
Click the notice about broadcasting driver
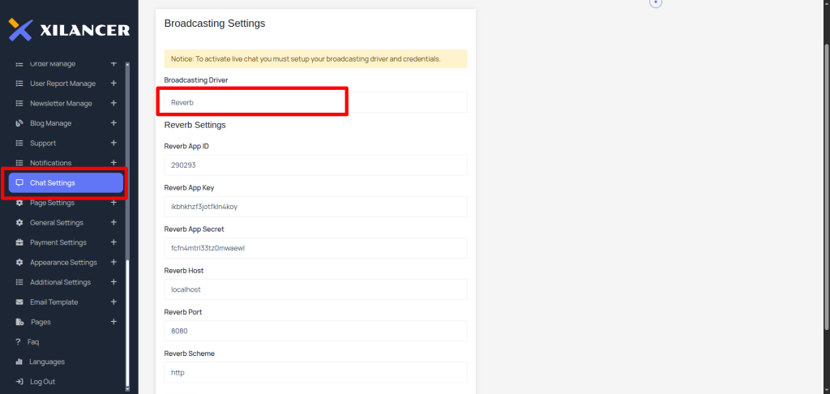(x=315, y=59)
